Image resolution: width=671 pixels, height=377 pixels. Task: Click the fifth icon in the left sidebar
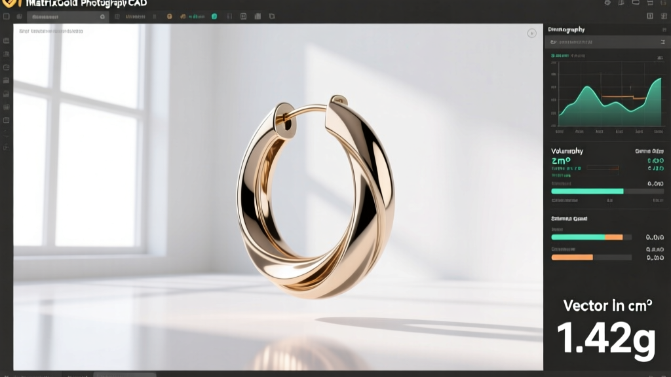click(7, 94)
